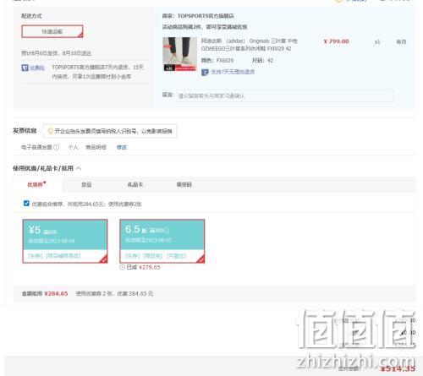Open the adidas OZWEEGO product thumbnail

coord(179,54)
